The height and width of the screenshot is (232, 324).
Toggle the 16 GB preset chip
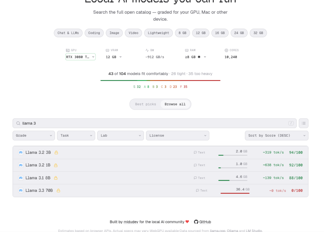(220, 33)
